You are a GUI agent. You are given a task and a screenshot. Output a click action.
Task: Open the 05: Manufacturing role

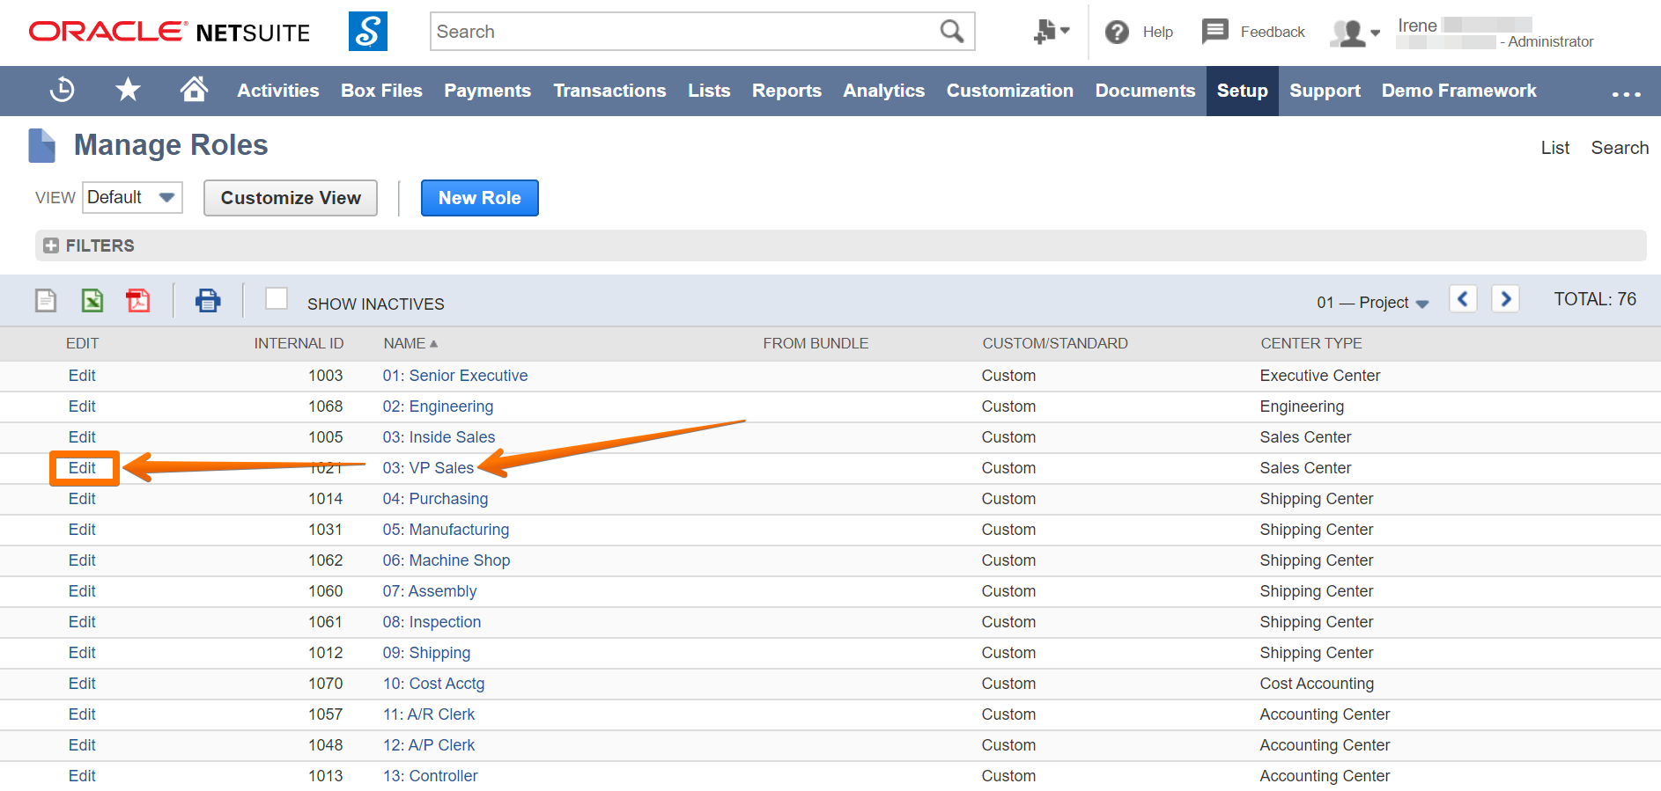(446, 530)
